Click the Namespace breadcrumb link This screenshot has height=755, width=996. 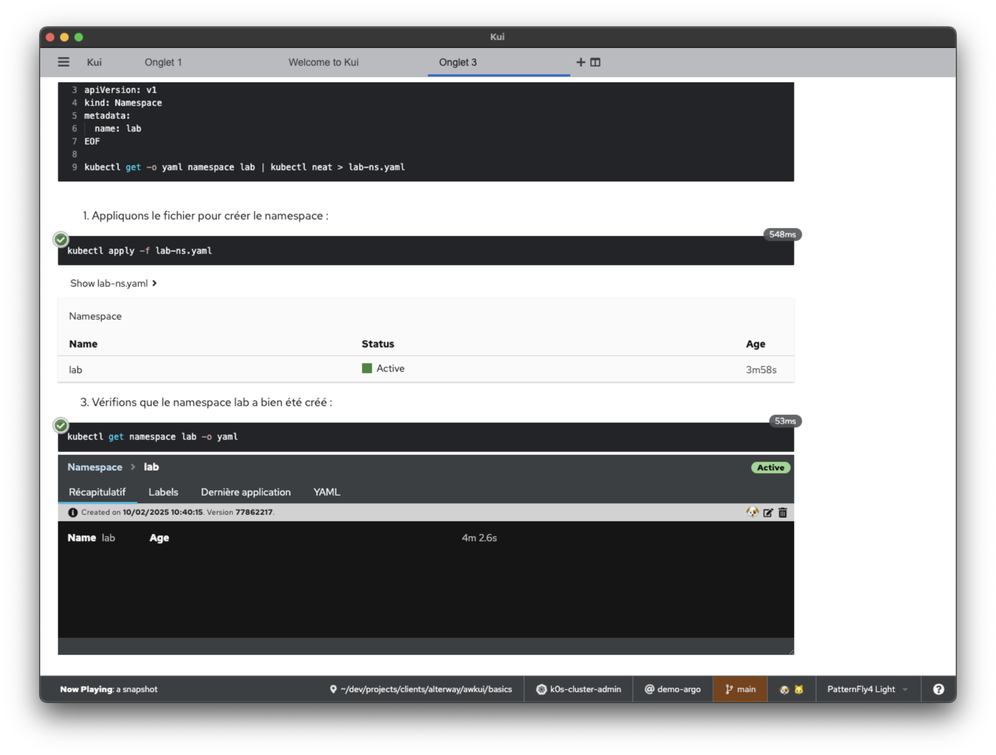tap(94, 467)
